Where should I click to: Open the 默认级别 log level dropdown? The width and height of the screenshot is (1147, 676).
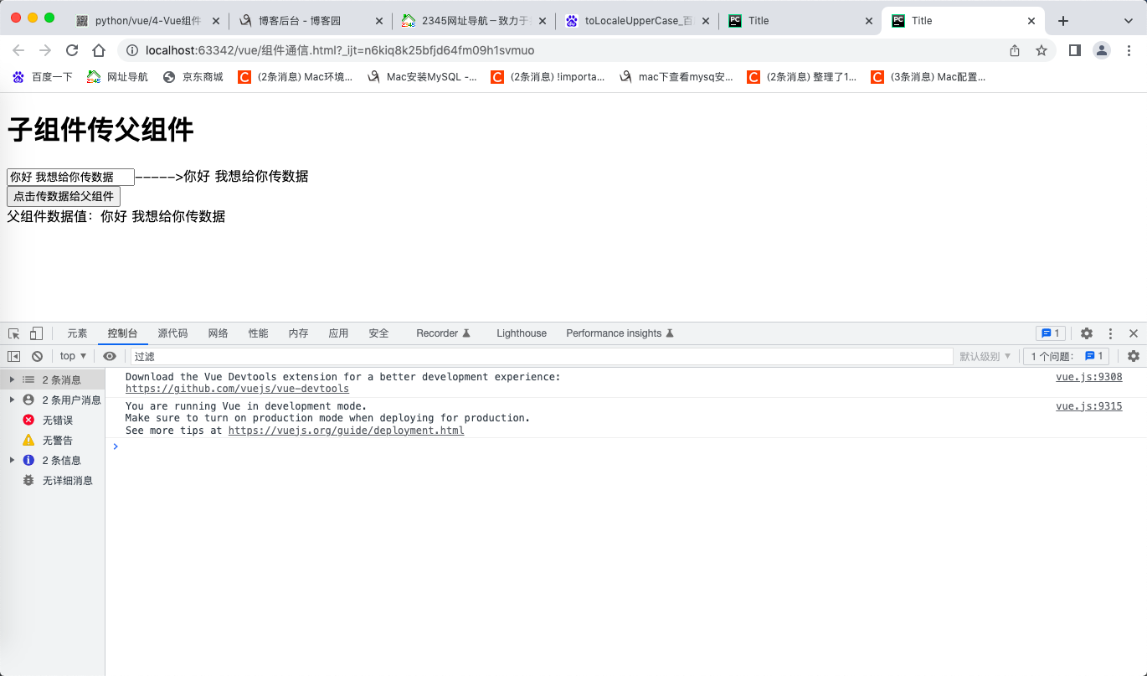point(985,356)
